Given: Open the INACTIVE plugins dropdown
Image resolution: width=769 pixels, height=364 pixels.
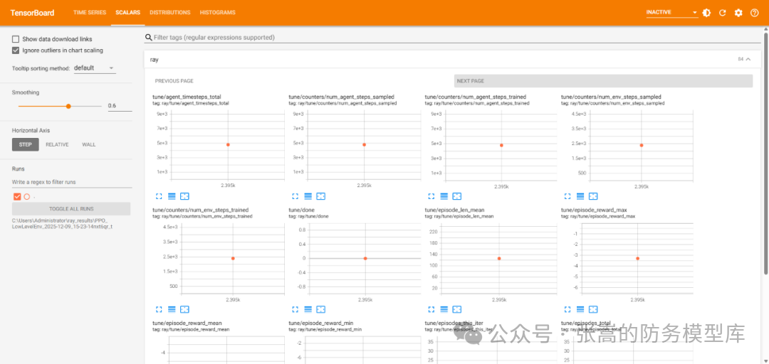Looking at the screenshot, I should coord(672,13).
